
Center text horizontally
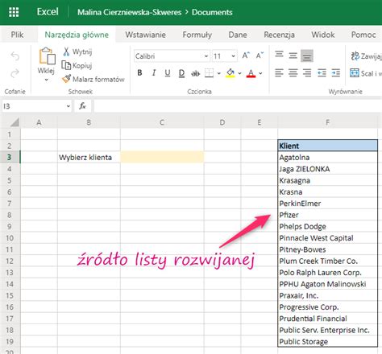click(x=293, y=72)
